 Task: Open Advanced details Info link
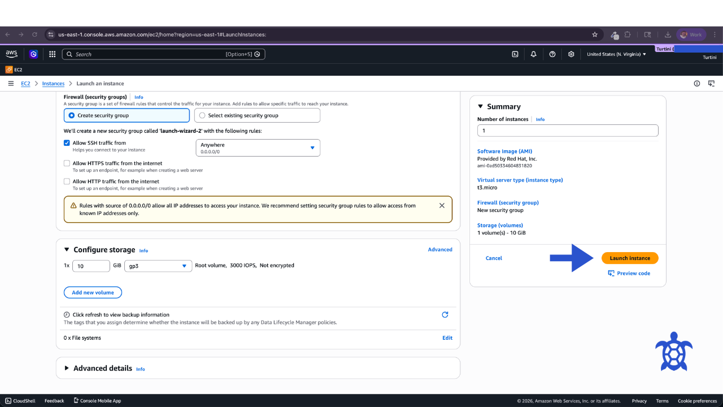[x=140, y=369]
